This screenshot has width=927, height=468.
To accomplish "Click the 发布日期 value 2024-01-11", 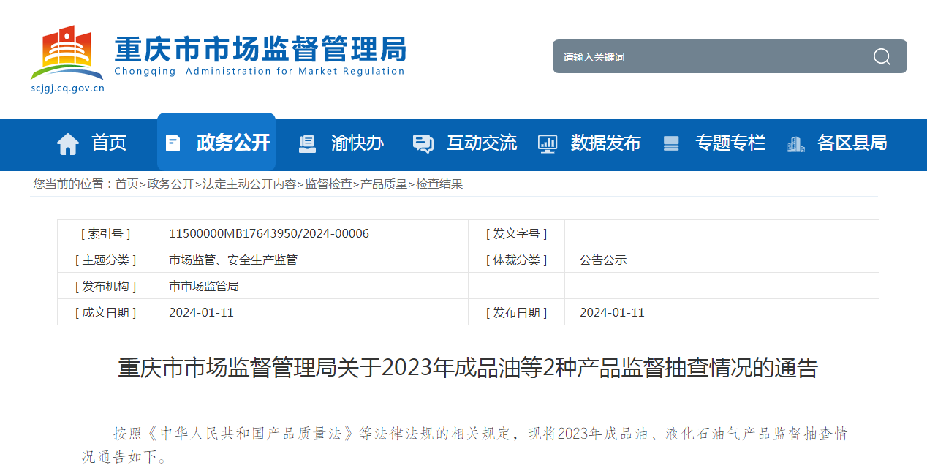I will pyautogui.click(x=612, y=312).
